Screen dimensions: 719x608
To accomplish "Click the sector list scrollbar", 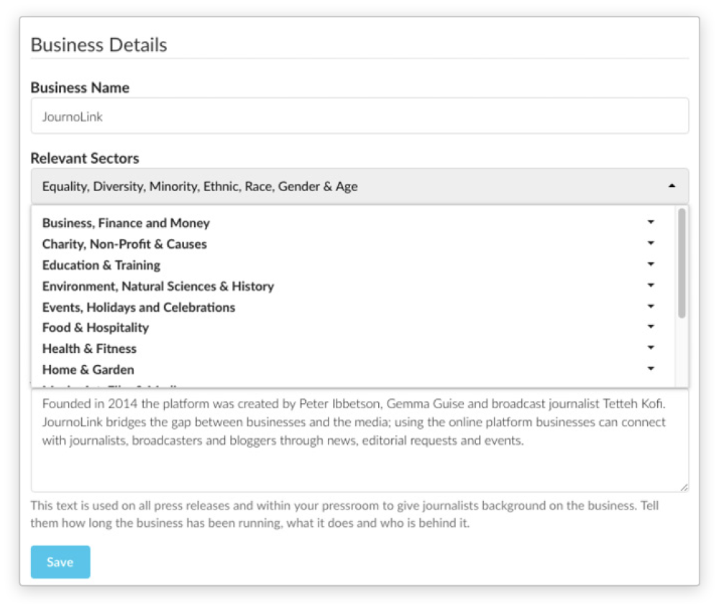I will [x=682, y=263].
